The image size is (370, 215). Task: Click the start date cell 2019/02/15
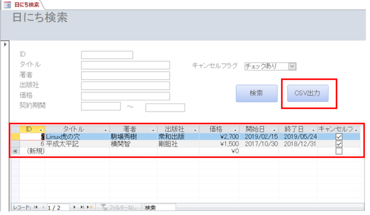259,137
